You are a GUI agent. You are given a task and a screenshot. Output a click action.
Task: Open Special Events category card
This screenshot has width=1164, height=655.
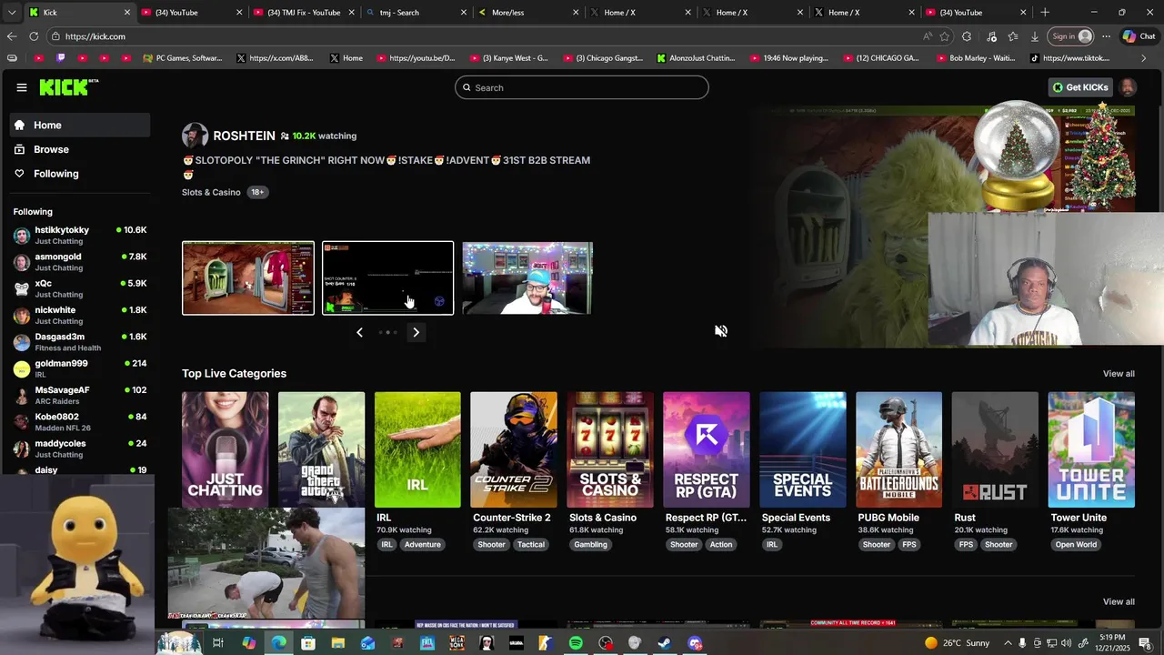(803, 449)
